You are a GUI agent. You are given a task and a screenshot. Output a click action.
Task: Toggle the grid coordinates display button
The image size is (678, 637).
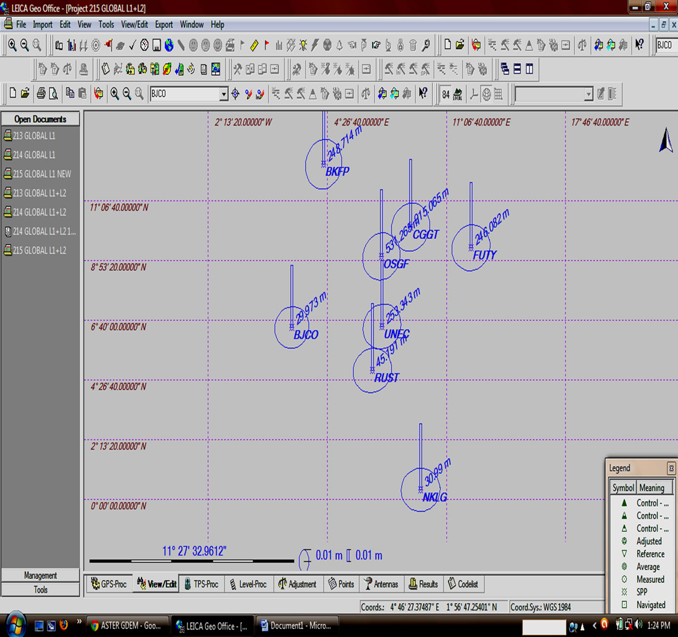coord(498,94)
